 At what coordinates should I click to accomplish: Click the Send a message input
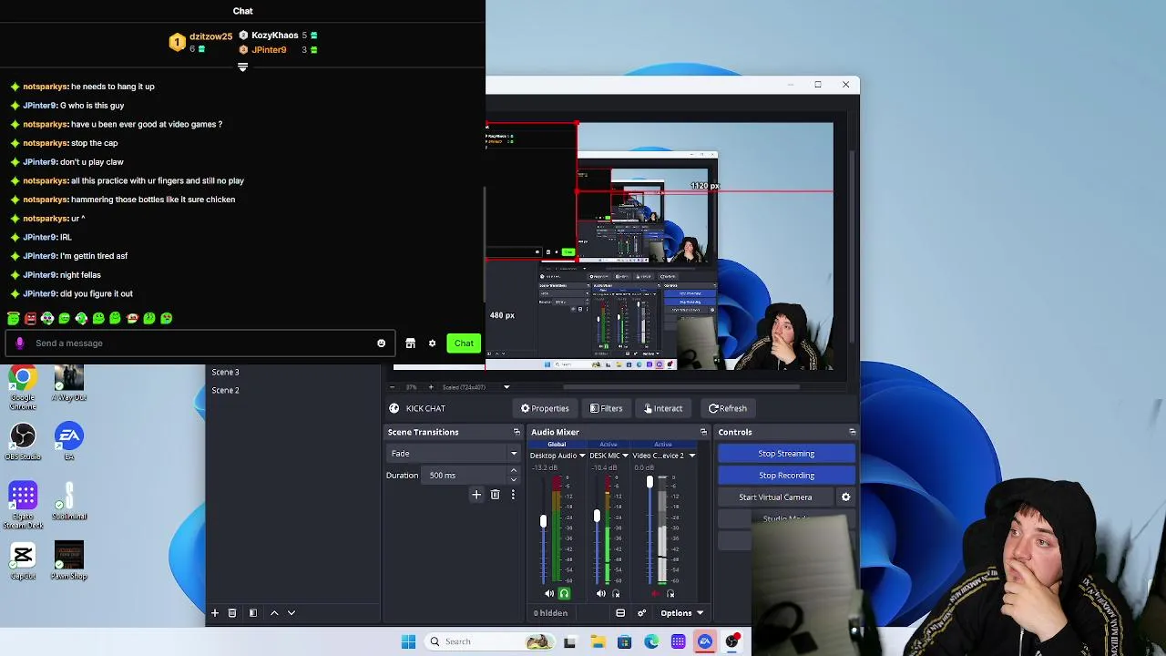click(200, 343)
